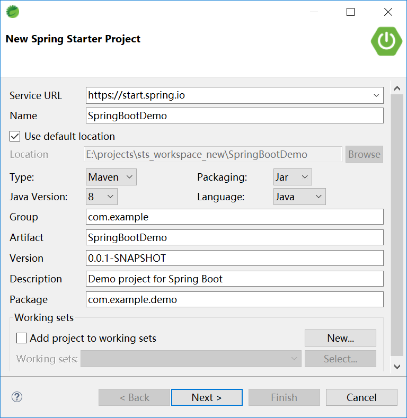Click the Spring leaf icon in title bar

(13, 12)
